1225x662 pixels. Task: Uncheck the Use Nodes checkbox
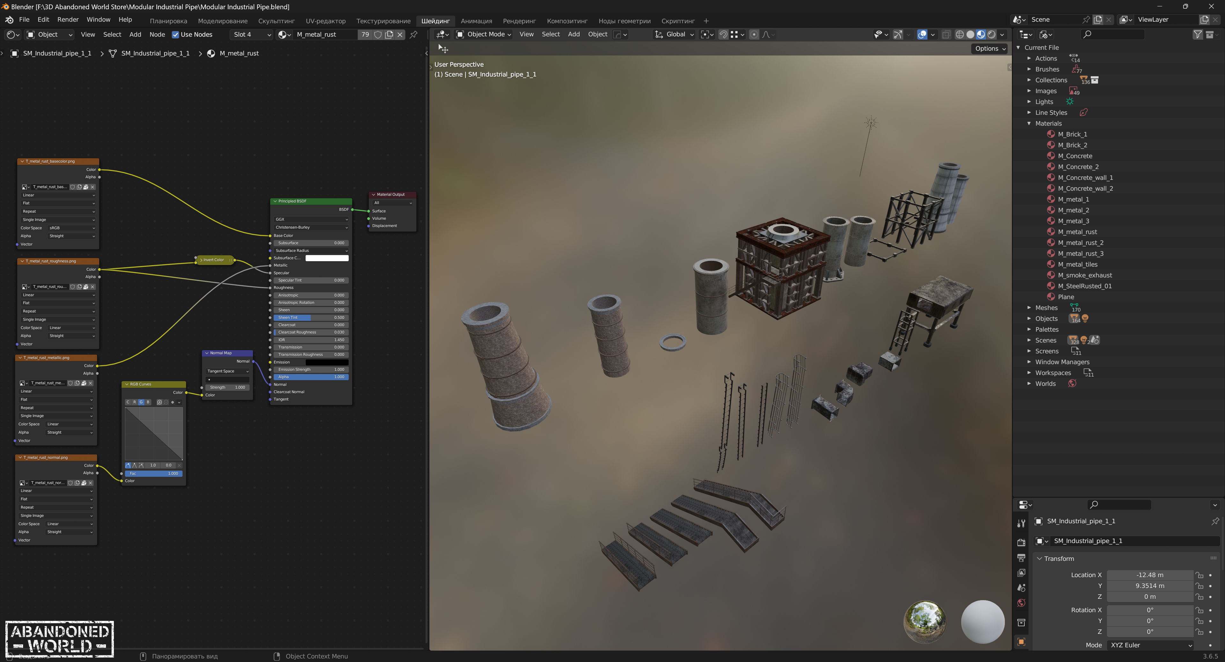(x=175, y=35)
